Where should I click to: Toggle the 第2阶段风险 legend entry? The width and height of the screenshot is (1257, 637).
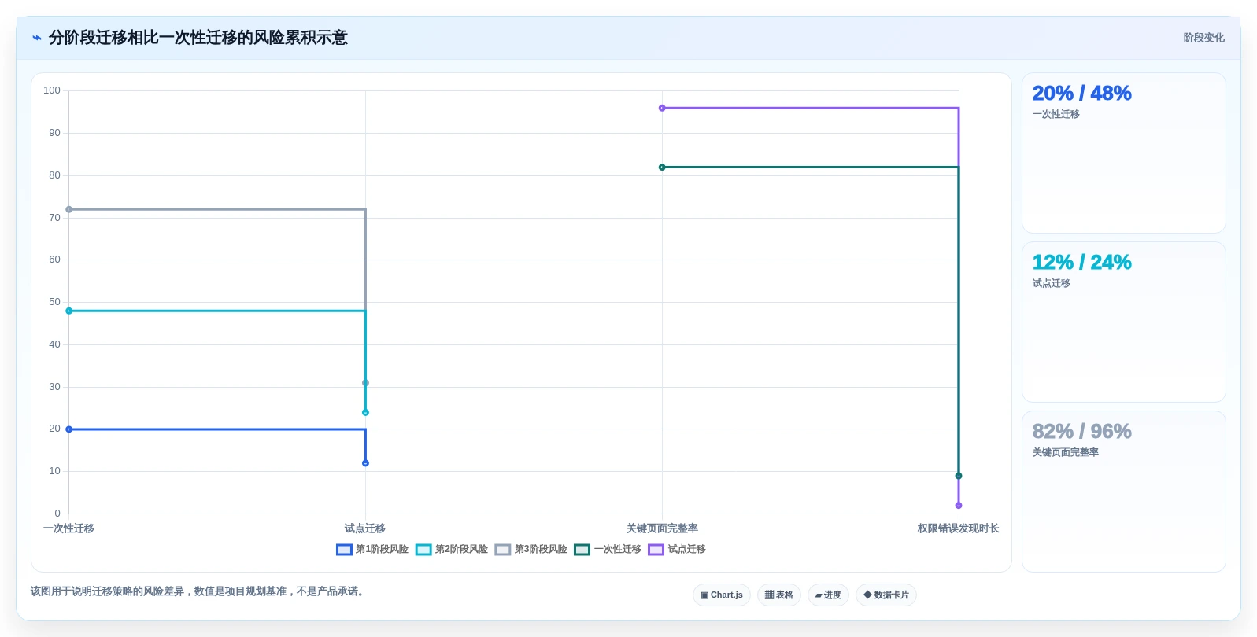coord(452,550)
